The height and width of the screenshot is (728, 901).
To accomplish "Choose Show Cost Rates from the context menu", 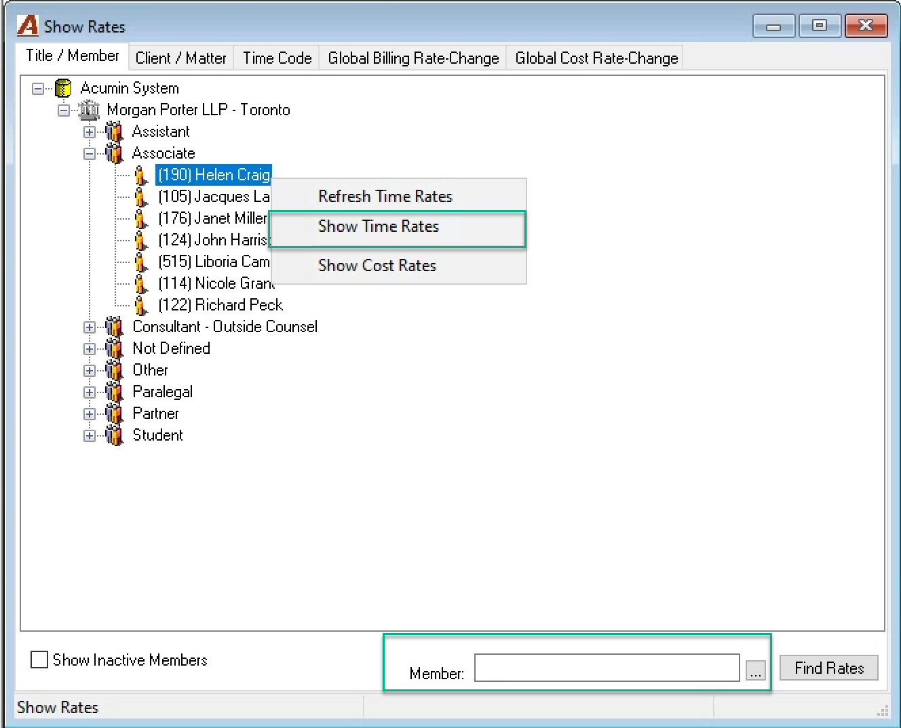I will (398, 266).
